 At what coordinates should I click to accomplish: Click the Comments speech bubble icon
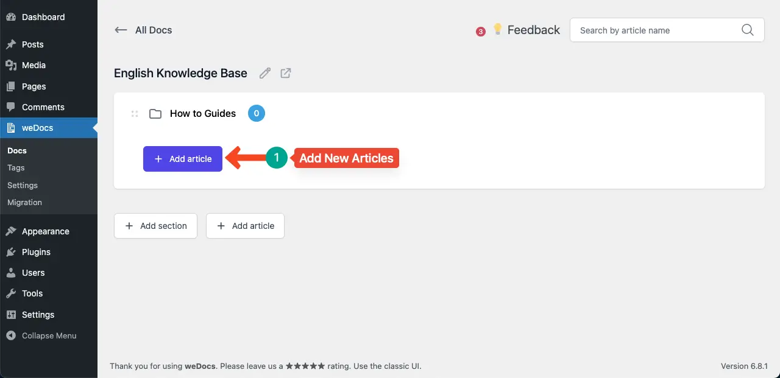11,107
